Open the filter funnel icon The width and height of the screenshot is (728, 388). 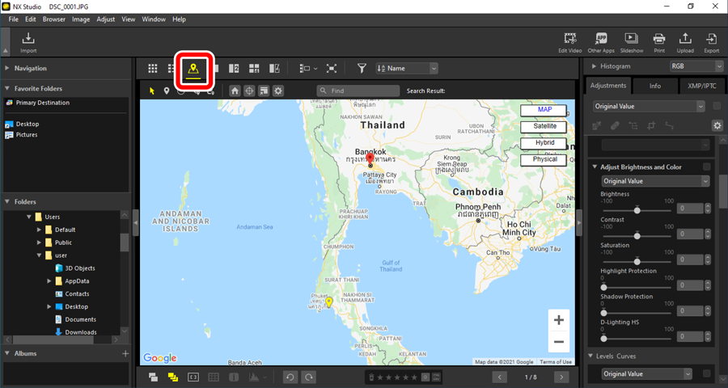point(362,69)
